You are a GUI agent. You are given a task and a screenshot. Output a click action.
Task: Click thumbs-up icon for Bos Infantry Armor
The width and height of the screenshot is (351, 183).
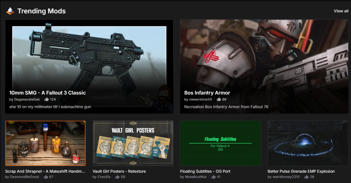(219, 99)
